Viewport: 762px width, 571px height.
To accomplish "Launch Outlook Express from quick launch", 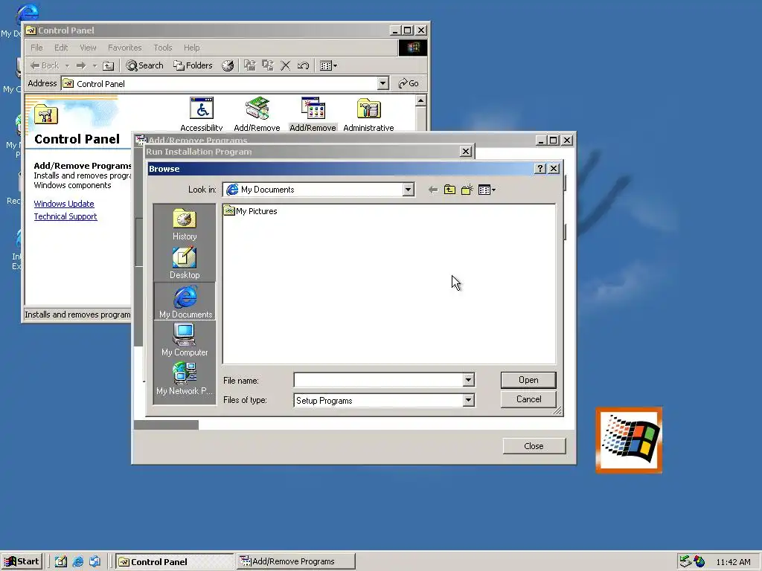I will 95,562.
